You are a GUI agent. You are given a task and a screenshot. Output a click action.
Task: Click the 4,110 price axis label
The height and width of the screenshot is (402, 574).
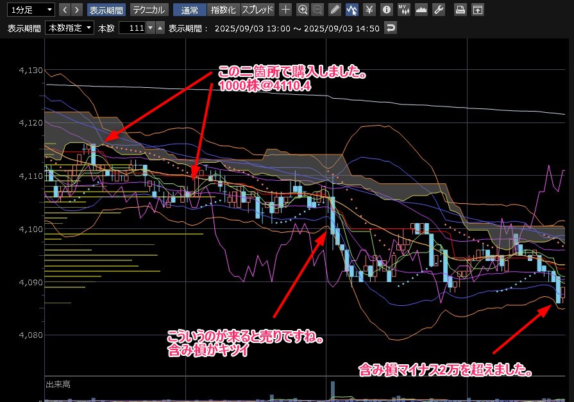[31, 176]
